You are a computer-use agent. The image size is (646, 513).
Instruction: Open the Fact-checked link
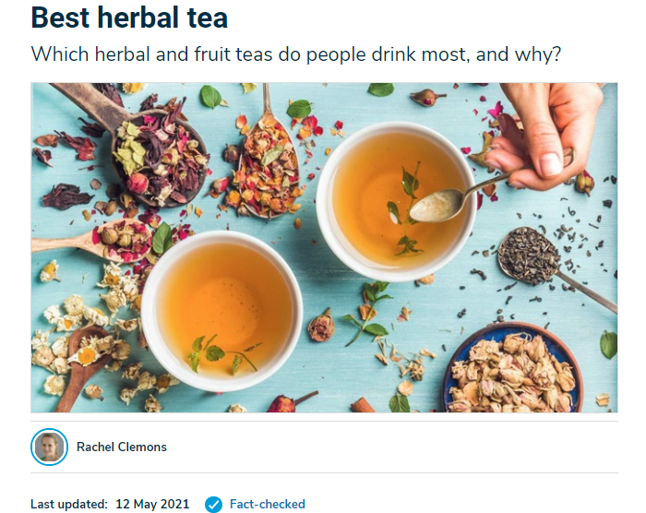point(267,504)
